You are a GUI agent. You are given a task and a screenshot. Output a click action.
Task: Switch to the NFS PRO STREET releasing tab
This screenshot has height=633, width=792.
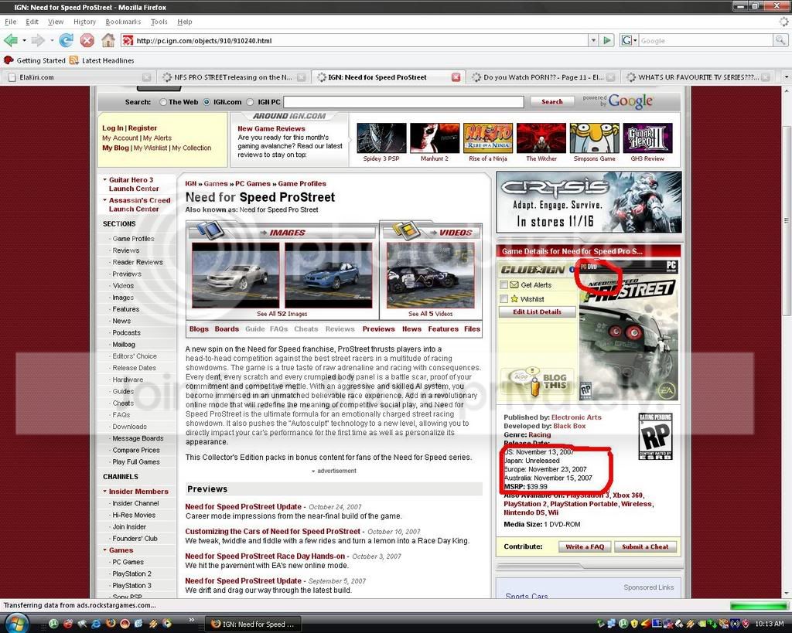click(234, 77)
